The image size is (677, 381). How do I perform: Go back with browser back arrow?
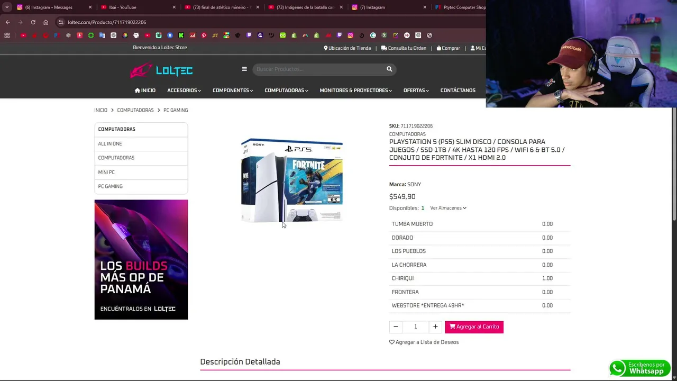[7, 22]
